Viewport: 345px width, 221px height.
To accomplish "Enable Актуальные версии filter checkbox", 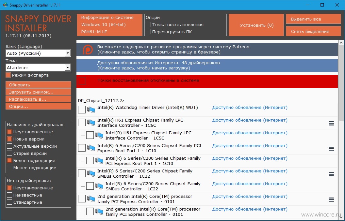I will pos(9,146).
